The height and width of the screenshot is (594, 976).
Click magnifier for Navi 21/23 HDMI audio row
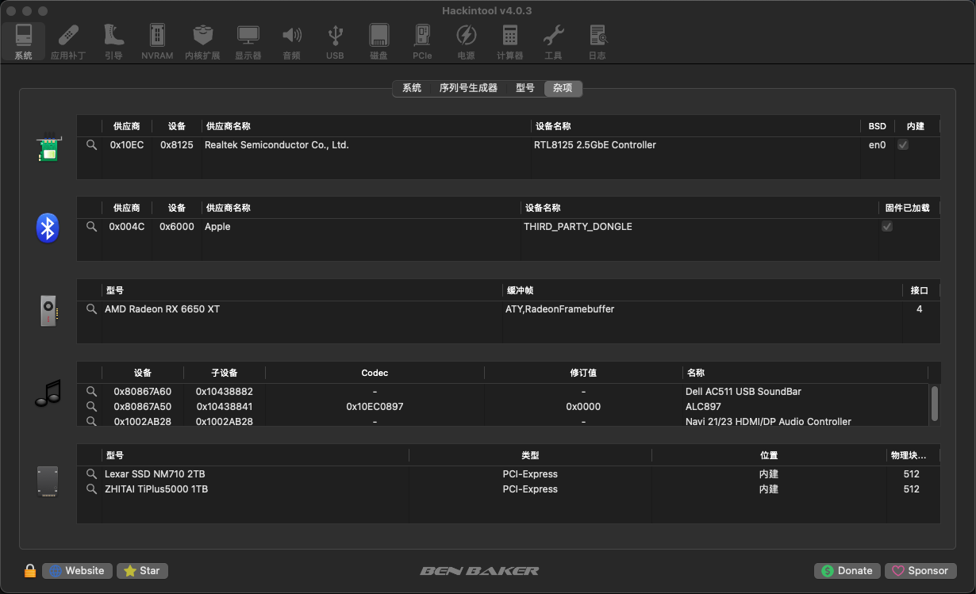[x=92, y=421]
